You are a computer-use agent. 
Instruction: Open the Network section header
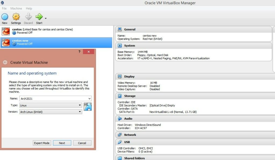pos(195,135)
